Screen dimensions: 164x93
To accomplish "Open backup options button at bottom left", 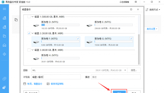I will (x=31, y=92).
